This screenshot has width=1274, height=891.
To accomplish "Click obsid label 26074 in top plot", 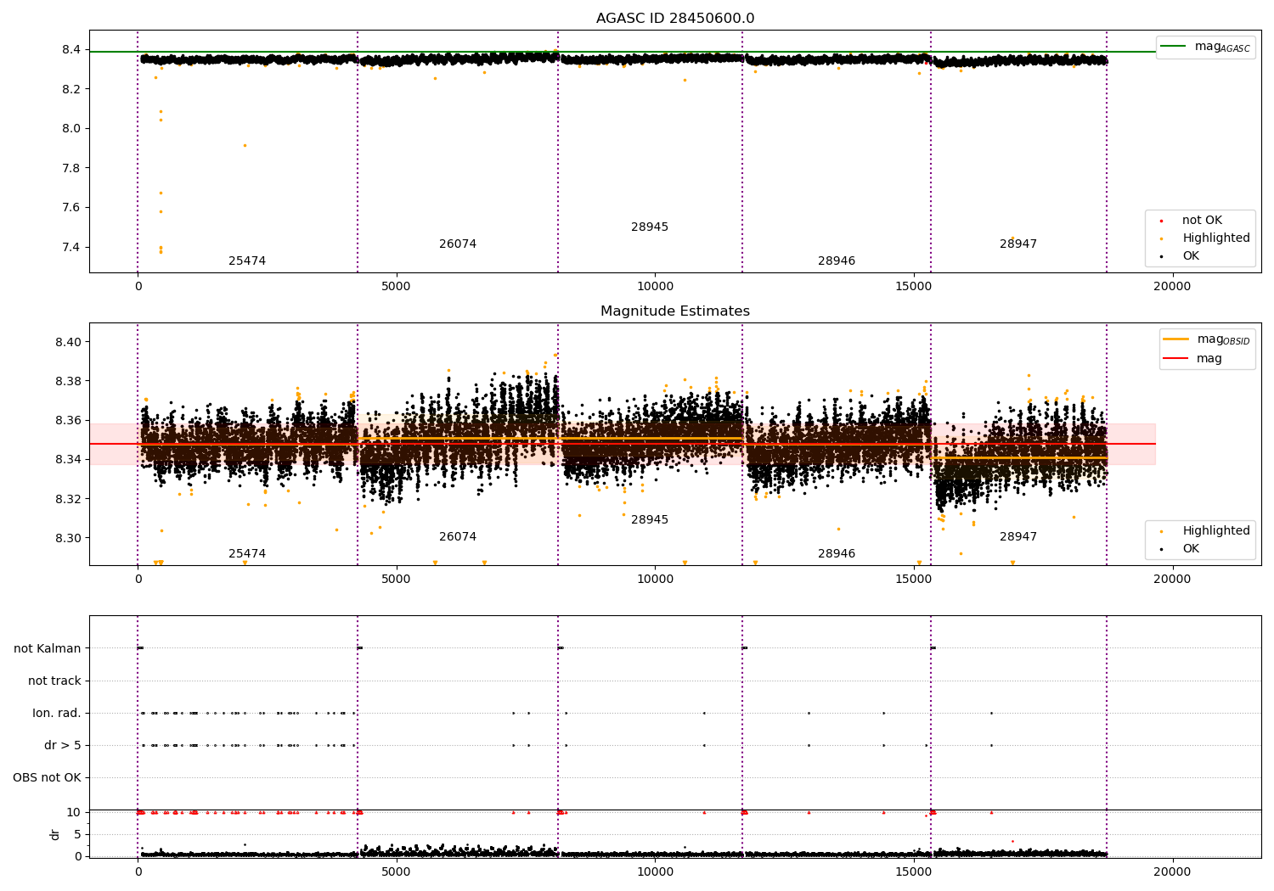I will coord(458,244).
